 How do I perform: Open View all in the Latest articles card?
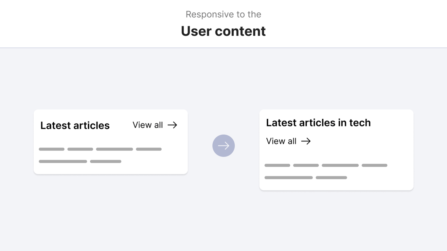point(148,125)
